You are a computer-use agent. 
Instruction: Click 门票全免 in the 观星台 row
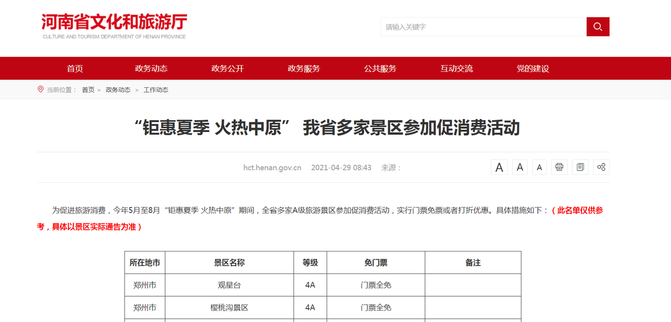(x=376, y=285)
